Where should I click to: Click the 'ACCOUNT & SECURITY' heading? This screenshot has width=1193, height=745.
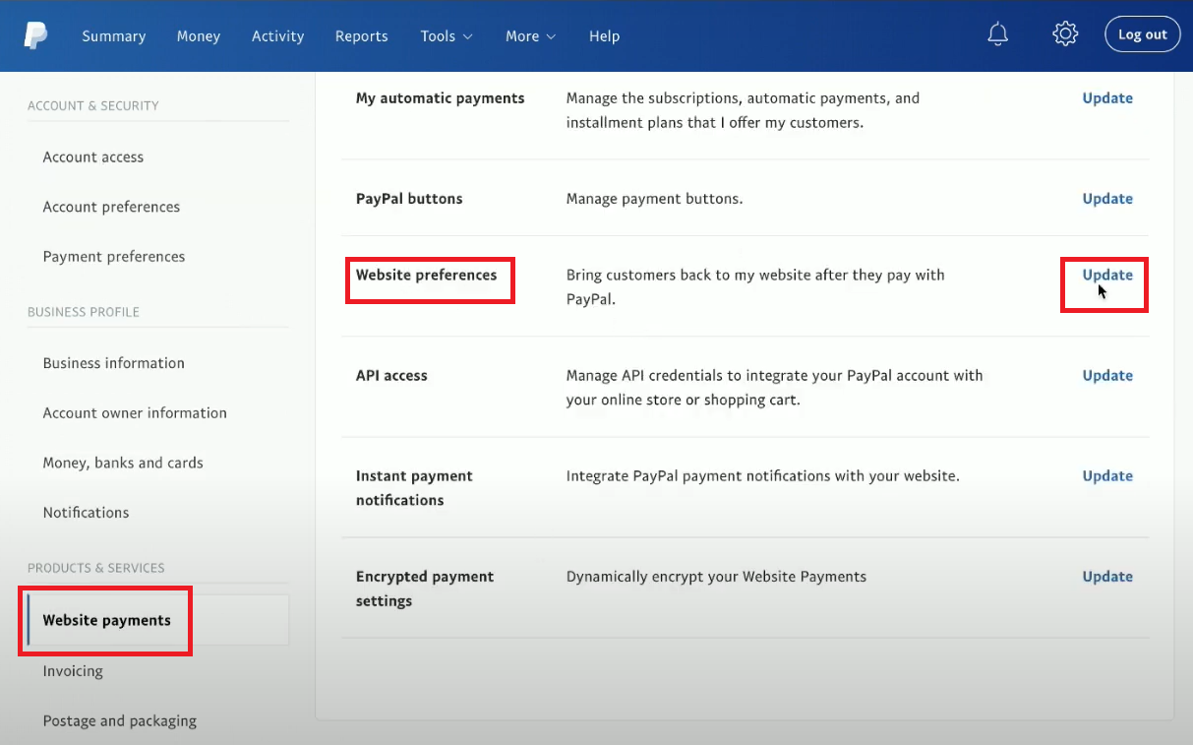tap(93, 105)
